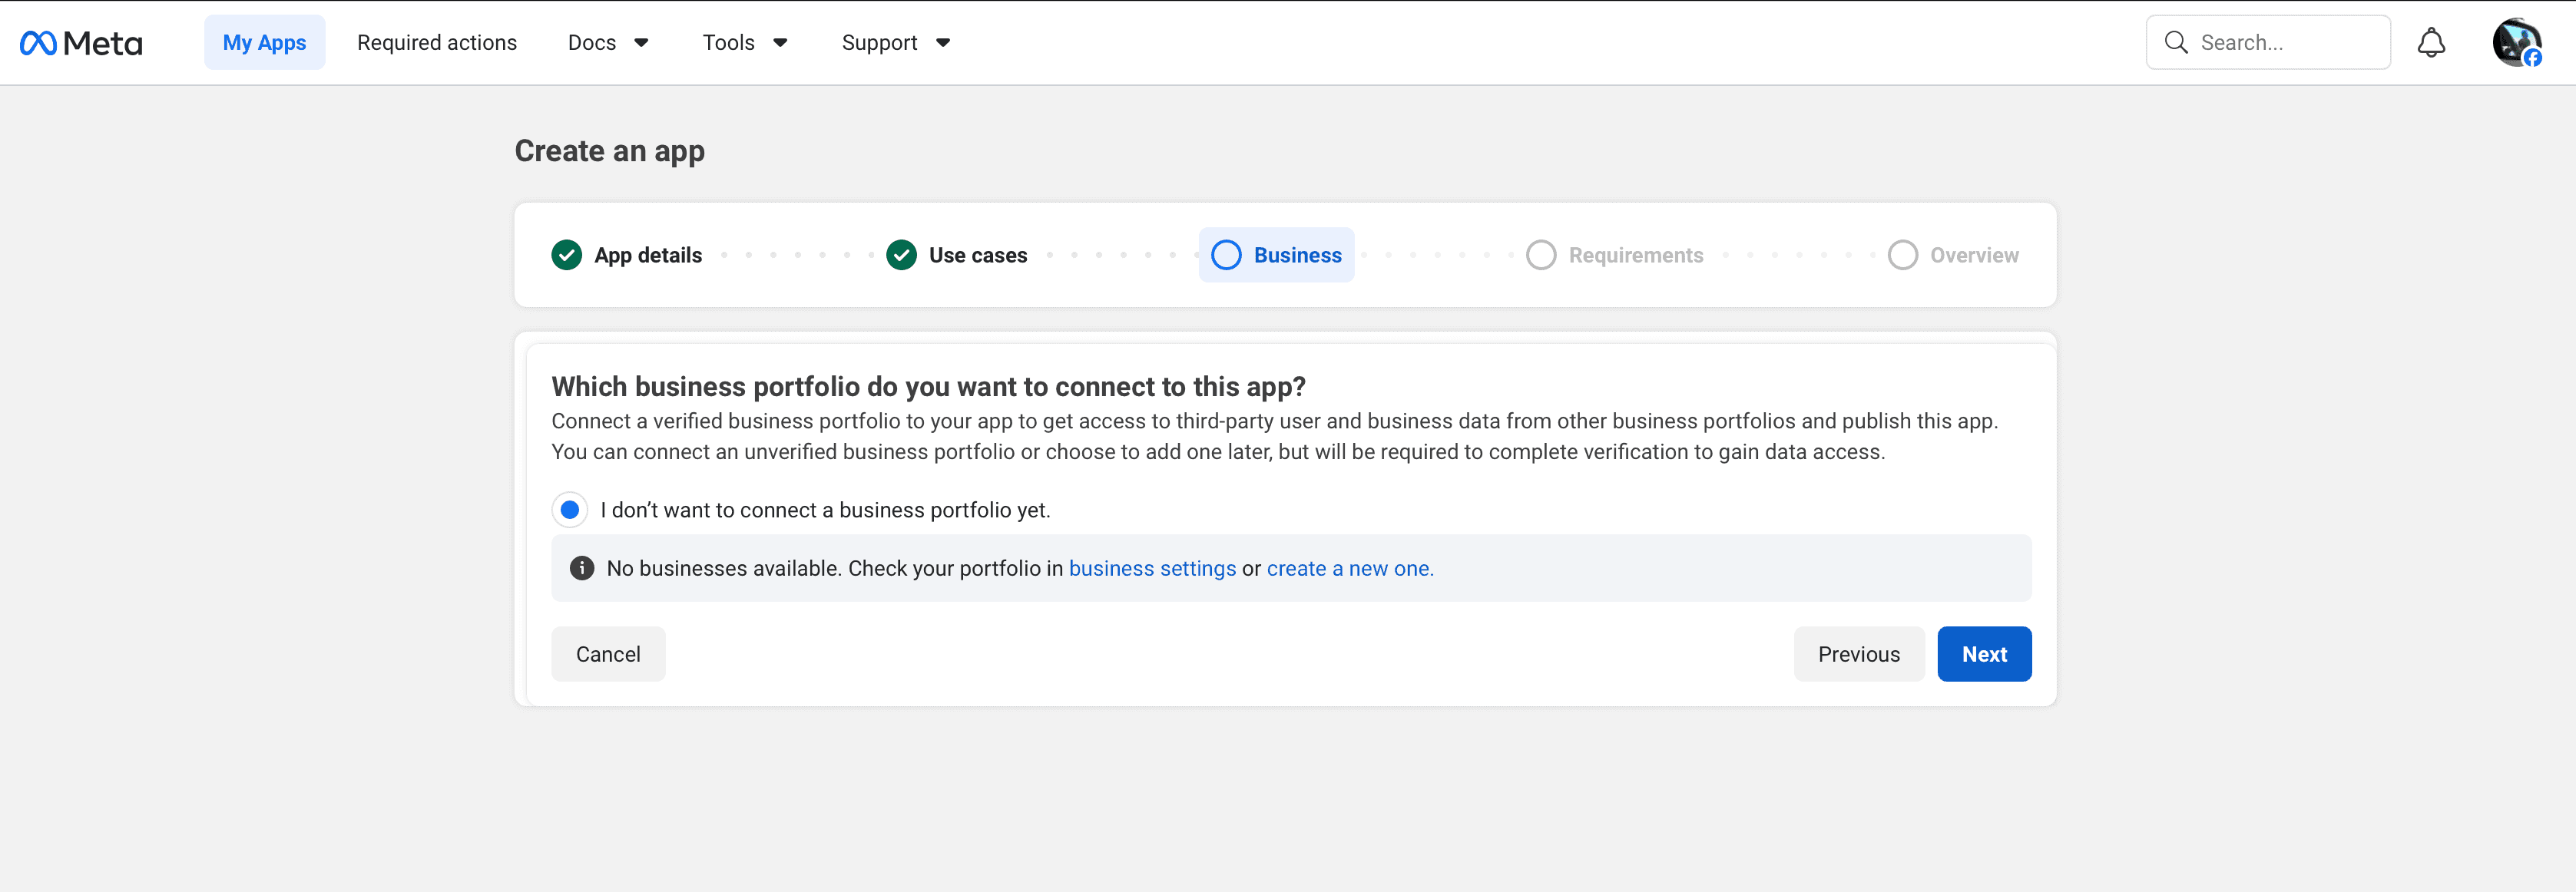Switch to the My Apps tab
The image size is (2576, 892).
click(x=264, y=42)
